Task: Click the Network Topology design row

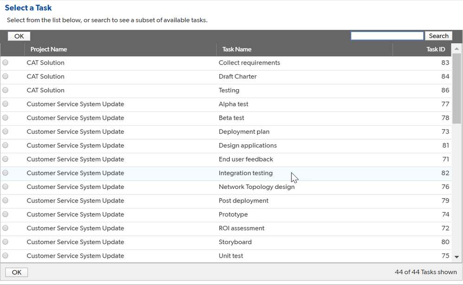Action: (x=226, y=187)
